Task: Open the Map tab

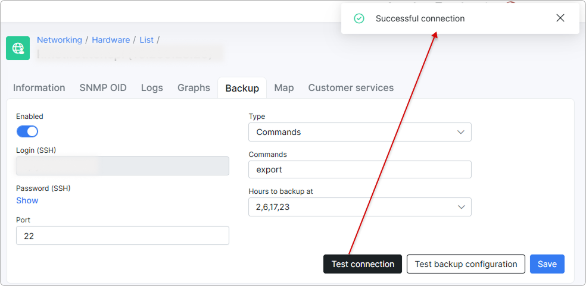Action: (x=284, y=88)
